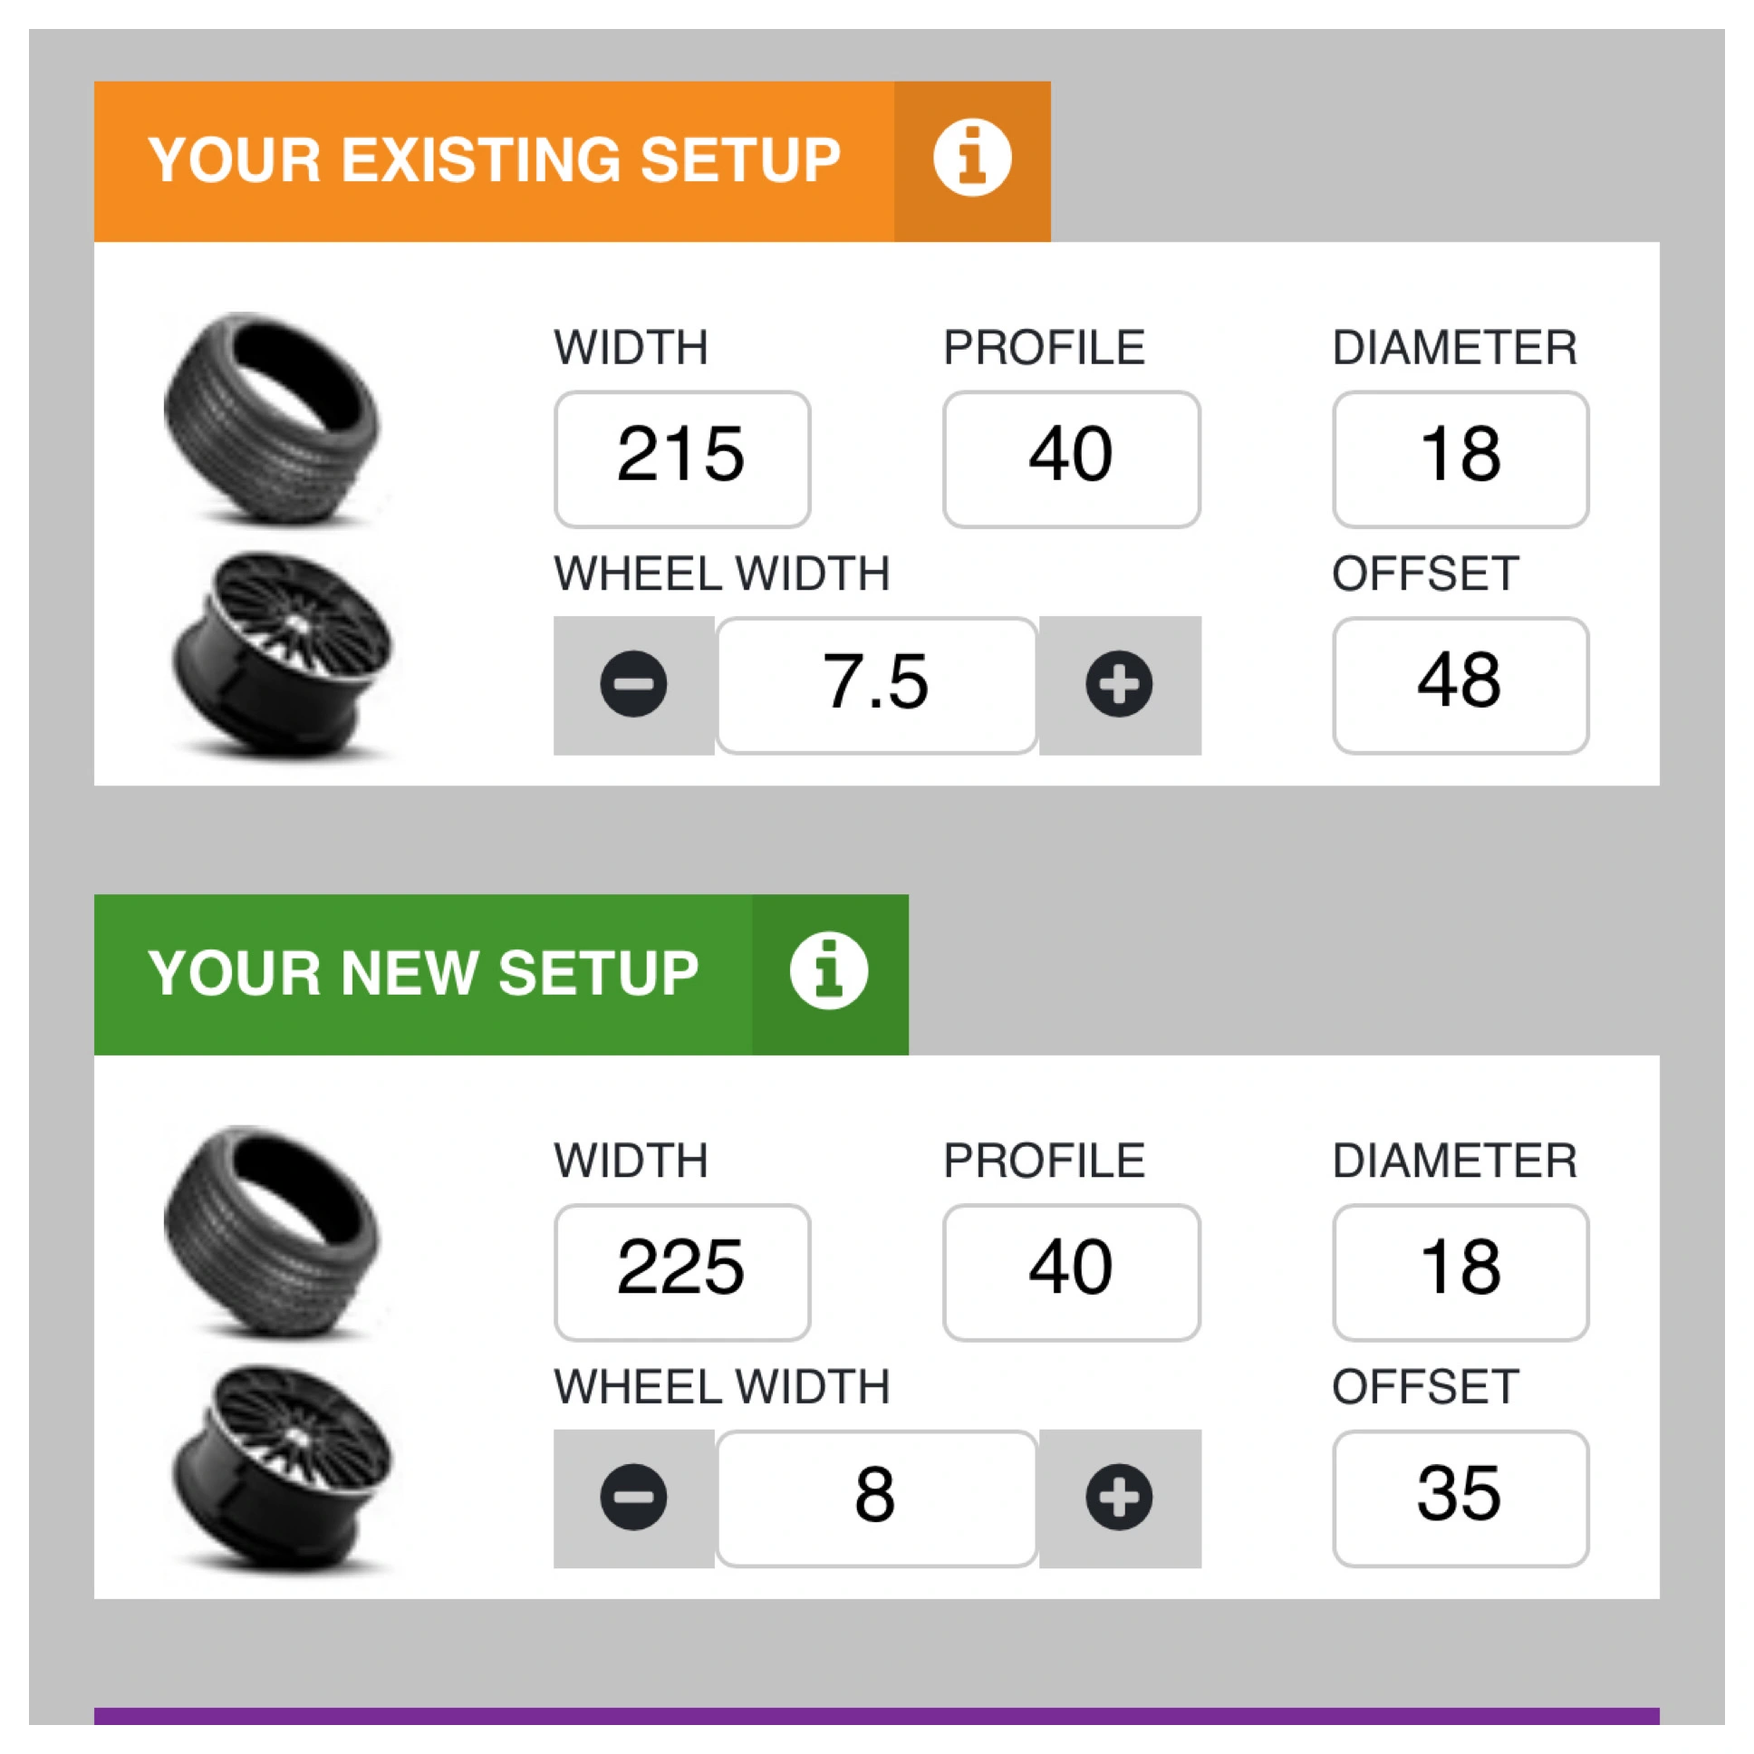Image resolution: width=1754 pixels, height=1754 pixels.
Task: Edit new wheel width value 8
Action: click(877, 1498)
